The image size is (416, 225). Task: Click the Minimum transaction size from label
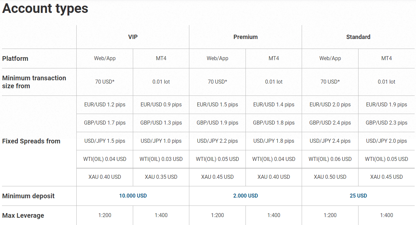click(x=34, y=82)
